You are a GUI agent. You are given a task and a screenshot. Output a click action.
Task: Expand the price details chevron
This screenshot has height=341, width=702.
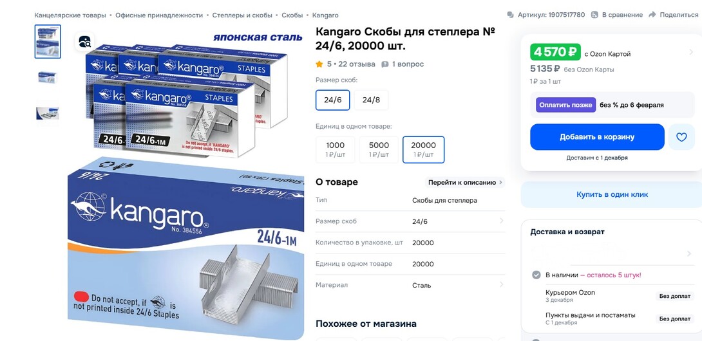click(x=690, y=52)
